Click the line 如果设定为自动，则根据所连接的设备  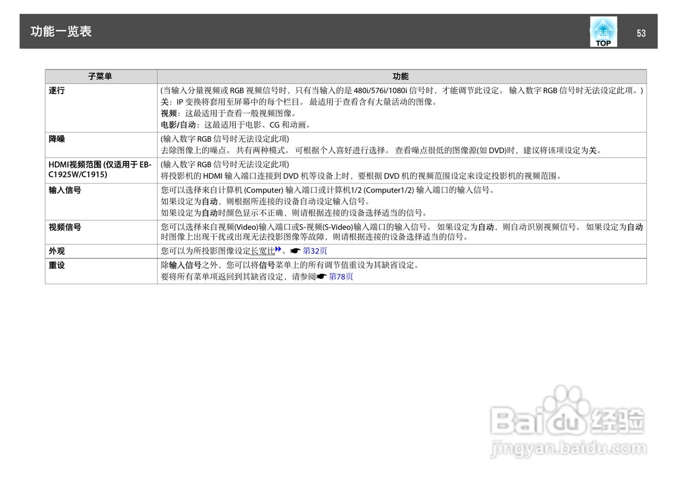pyautogui.click(x=265, y=201)
